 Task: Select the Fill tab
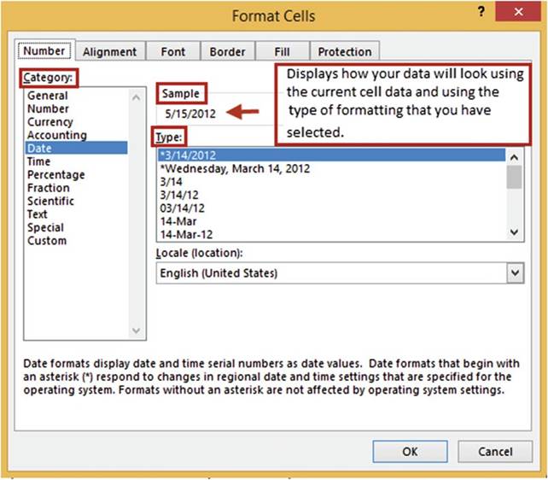click(281, 52)
